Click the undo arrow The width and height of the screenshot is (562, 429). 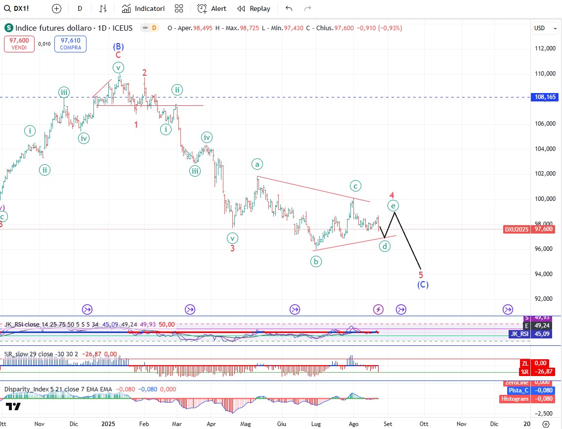click(289, 8)
